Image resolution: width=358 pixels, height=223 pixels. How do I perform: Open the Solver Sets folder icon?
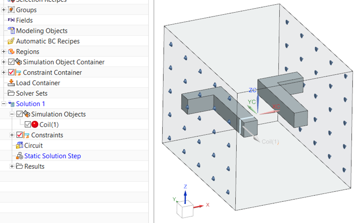(x=11, y=93)
